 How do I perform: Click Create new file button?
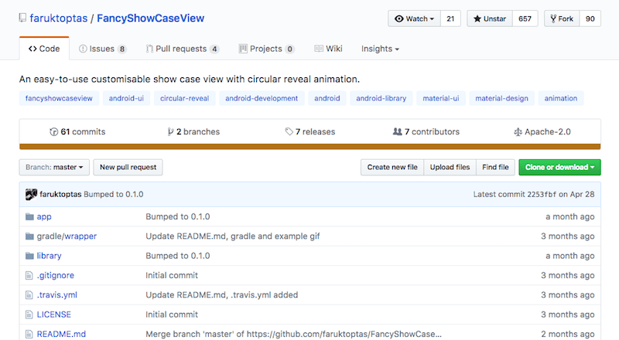pyautogui.click(x=392, y=167)
